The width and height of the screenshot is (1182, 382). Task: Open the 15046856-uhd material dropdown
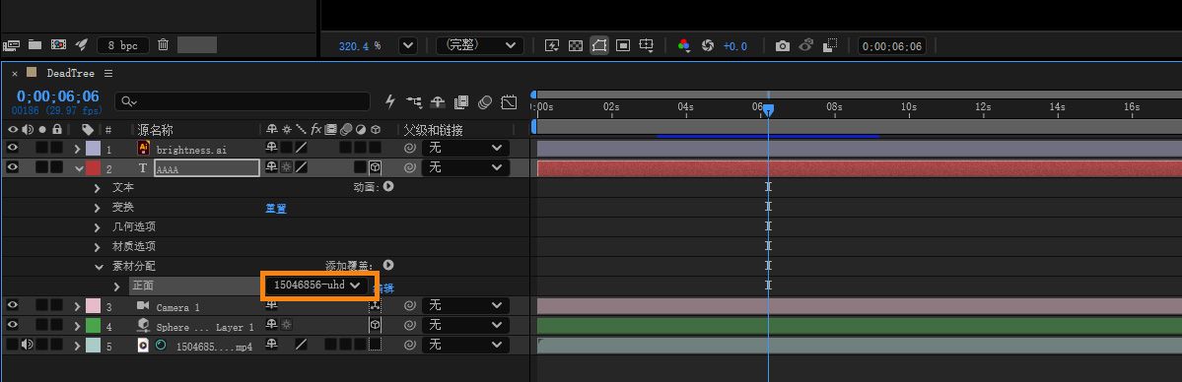[x=316, y=285]
